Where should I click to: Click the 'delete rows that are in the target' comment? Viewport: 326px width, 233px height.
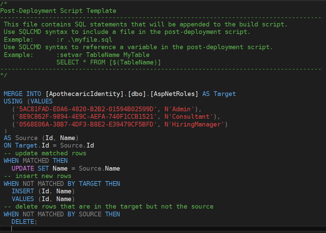(109, 206)
